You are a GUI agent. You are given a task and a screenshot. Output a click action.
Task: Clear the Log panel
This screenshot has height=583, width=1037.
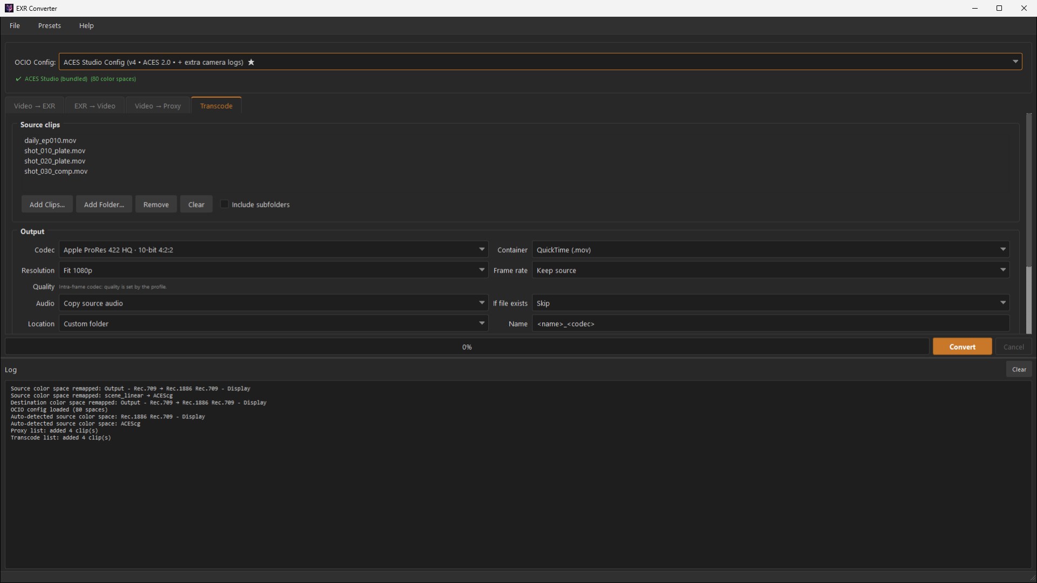click(1019, 369)
